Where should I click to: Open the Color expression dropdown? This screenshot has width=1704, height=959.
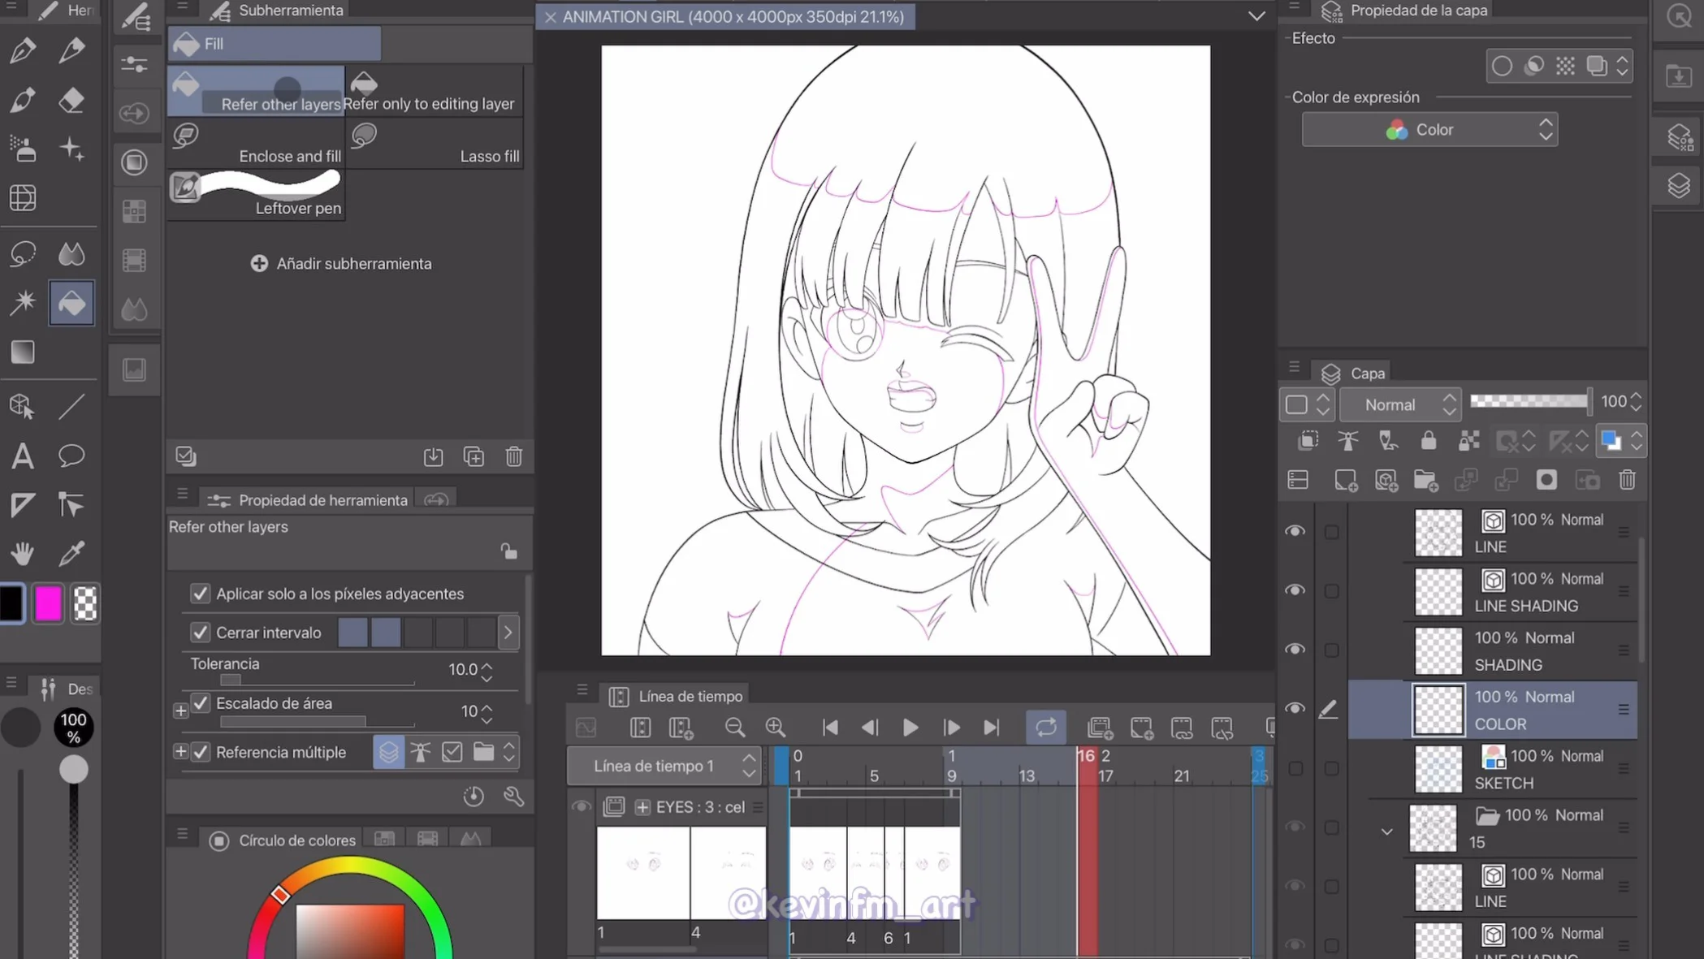[1429, 129]
